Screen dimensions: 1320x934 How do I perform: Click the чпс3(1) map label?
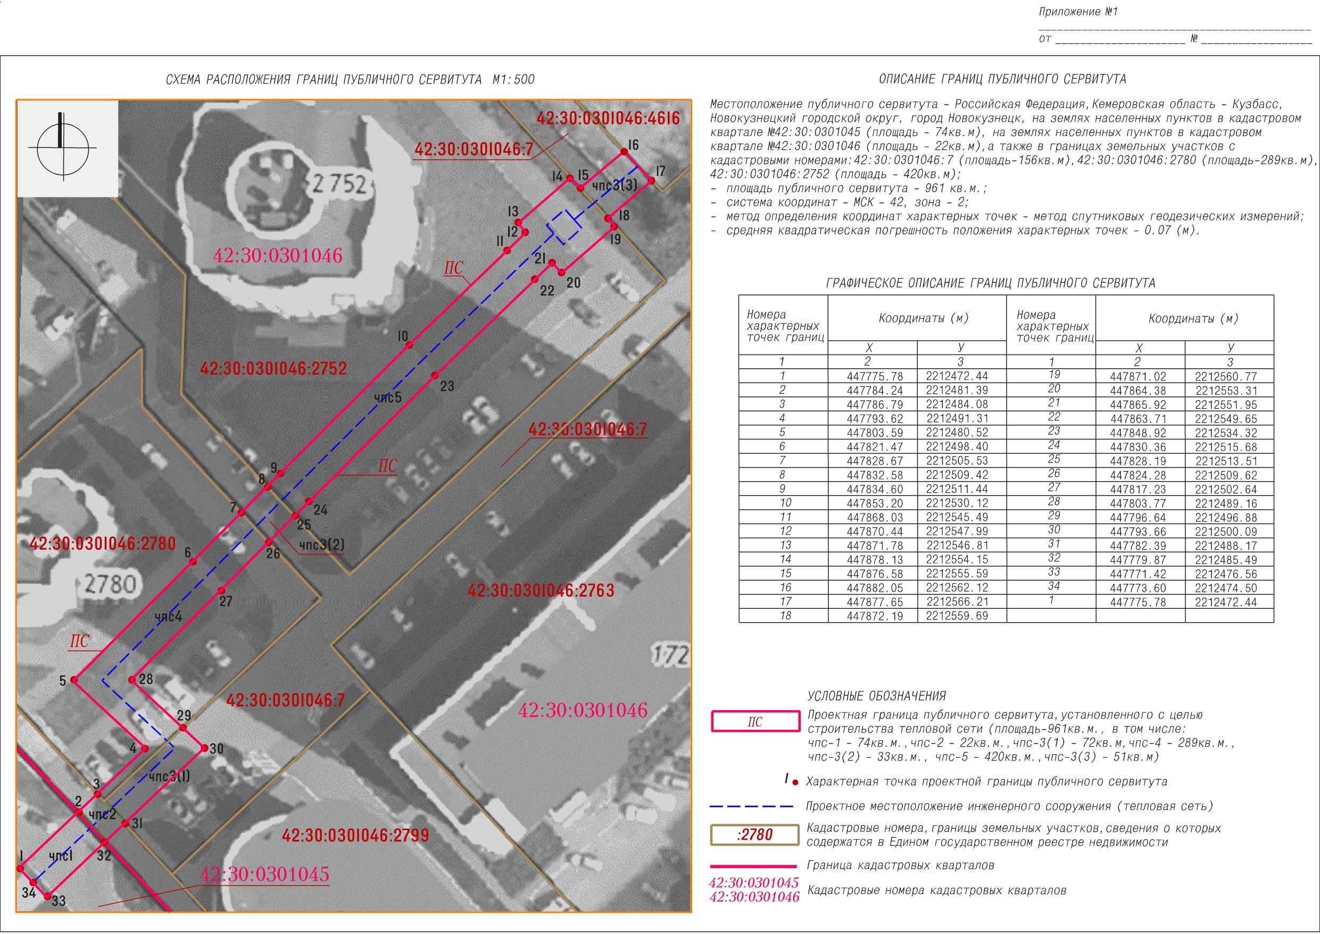point(169,776)
